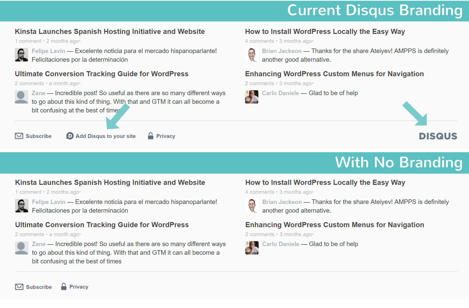Viewport: 469px width, 308px height.
Task: Click the Subscribe envelope icon in top widget
Action: click(19, 136)
